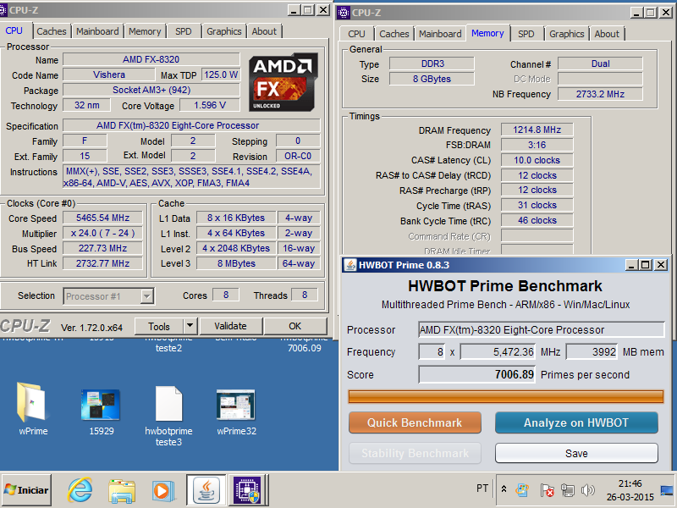Start the Quick Benchmark
The width and height of the screenshot is (677, 508).
(x=415, y=422)
